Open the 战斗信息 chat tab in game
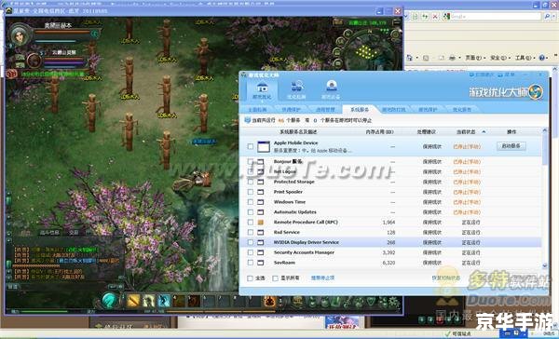Viewport: 559px width, 339px height. pyautogui.click(x=49, y=233)
